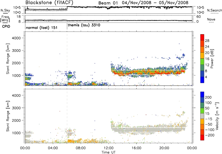Click the noise step-up in the N.Sky plot
Screen dimensions: 222x154
click(x=67, y=8)
